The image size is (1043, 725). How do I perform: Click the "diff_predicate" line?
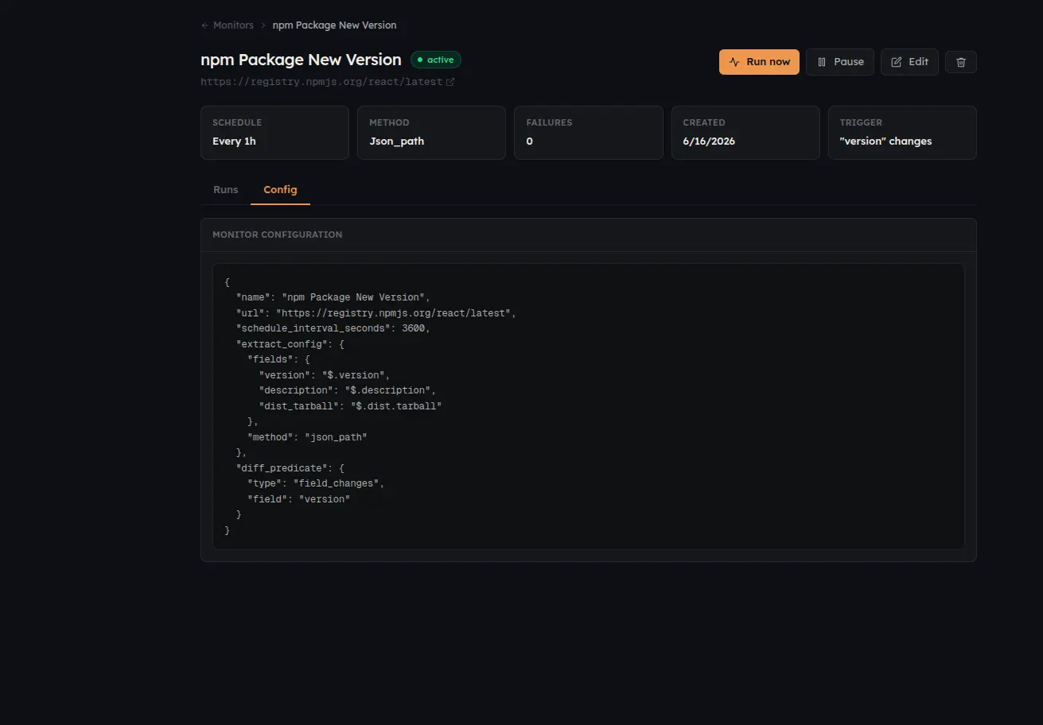pos(290,468)
